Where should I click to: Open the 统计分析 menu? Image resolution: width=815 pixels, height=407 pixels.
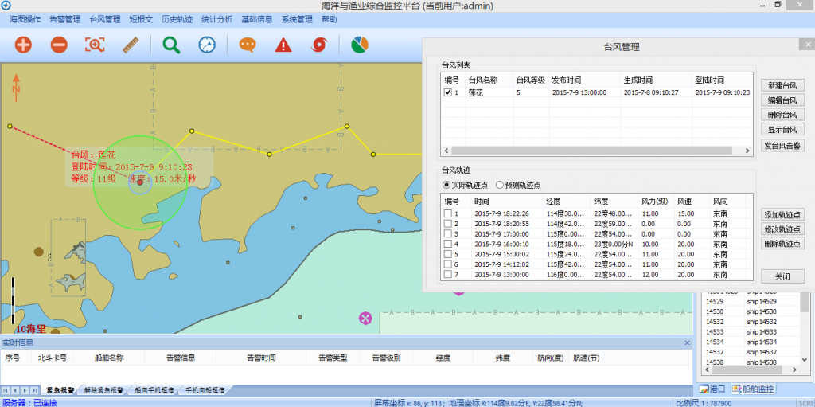(216, 20)
